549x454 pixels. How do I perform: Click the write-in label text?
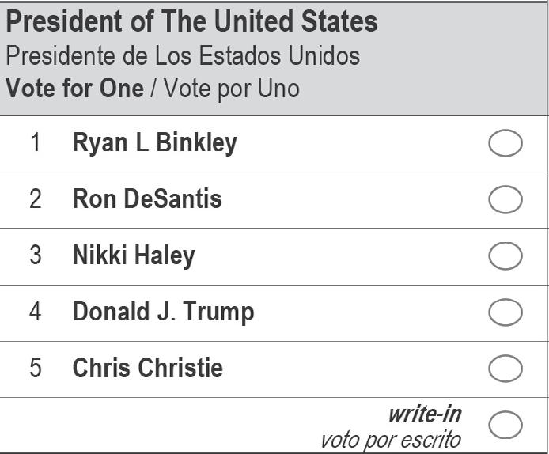(x=425, y=414)
